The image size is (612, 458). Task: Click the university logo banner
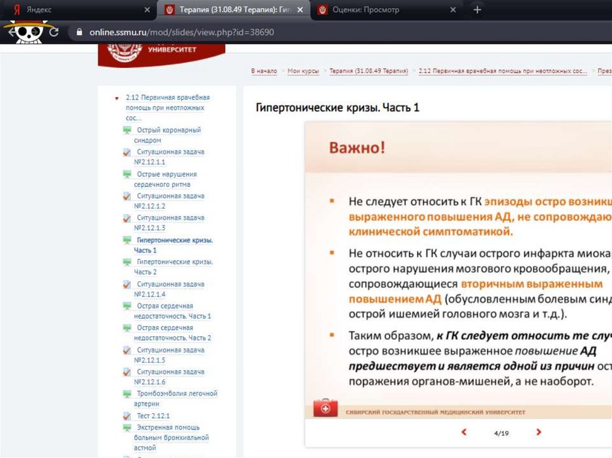coord(161,54)
